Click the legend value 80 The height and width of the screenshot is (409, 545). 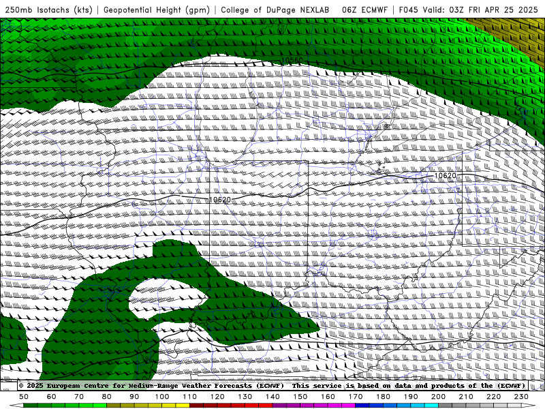(107, 397)
